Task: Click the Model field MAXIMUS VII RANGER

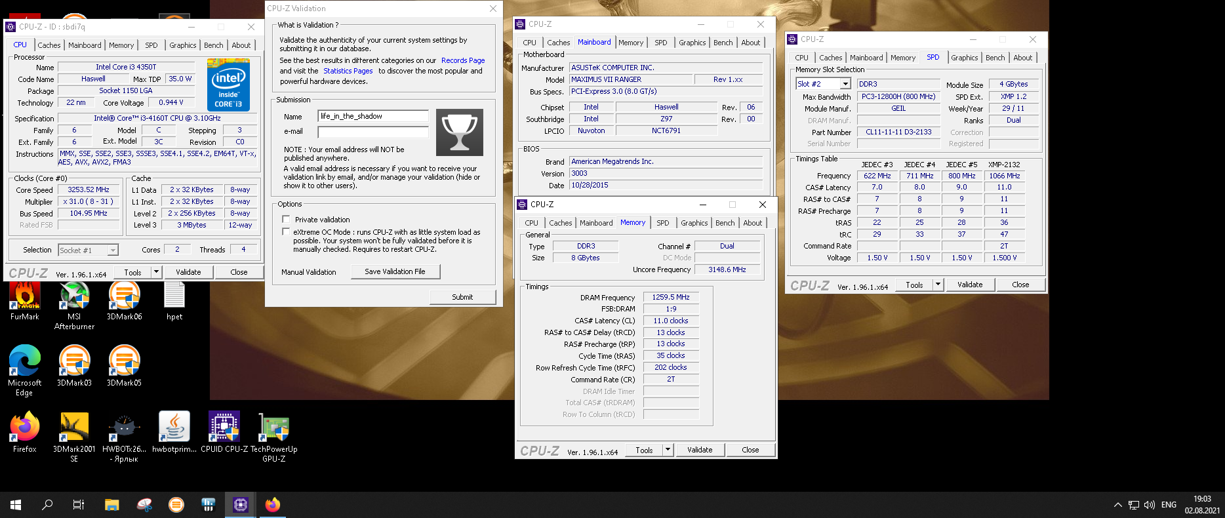Action: pos(631,79)
